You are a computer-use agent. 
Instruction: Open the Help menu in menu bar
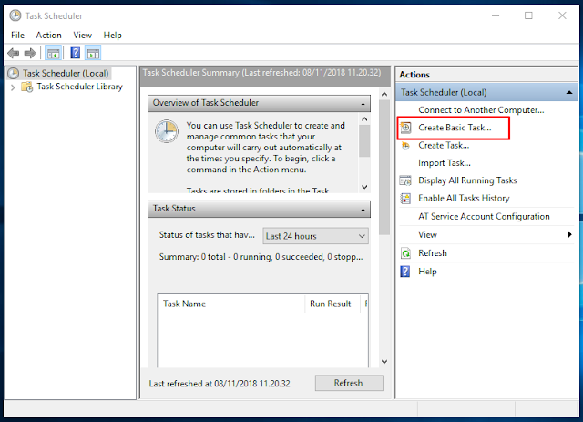point(112,36)
